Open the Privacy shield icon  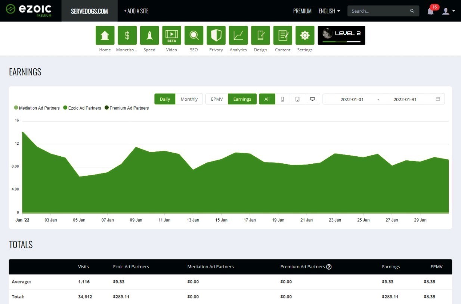(216, 35)
